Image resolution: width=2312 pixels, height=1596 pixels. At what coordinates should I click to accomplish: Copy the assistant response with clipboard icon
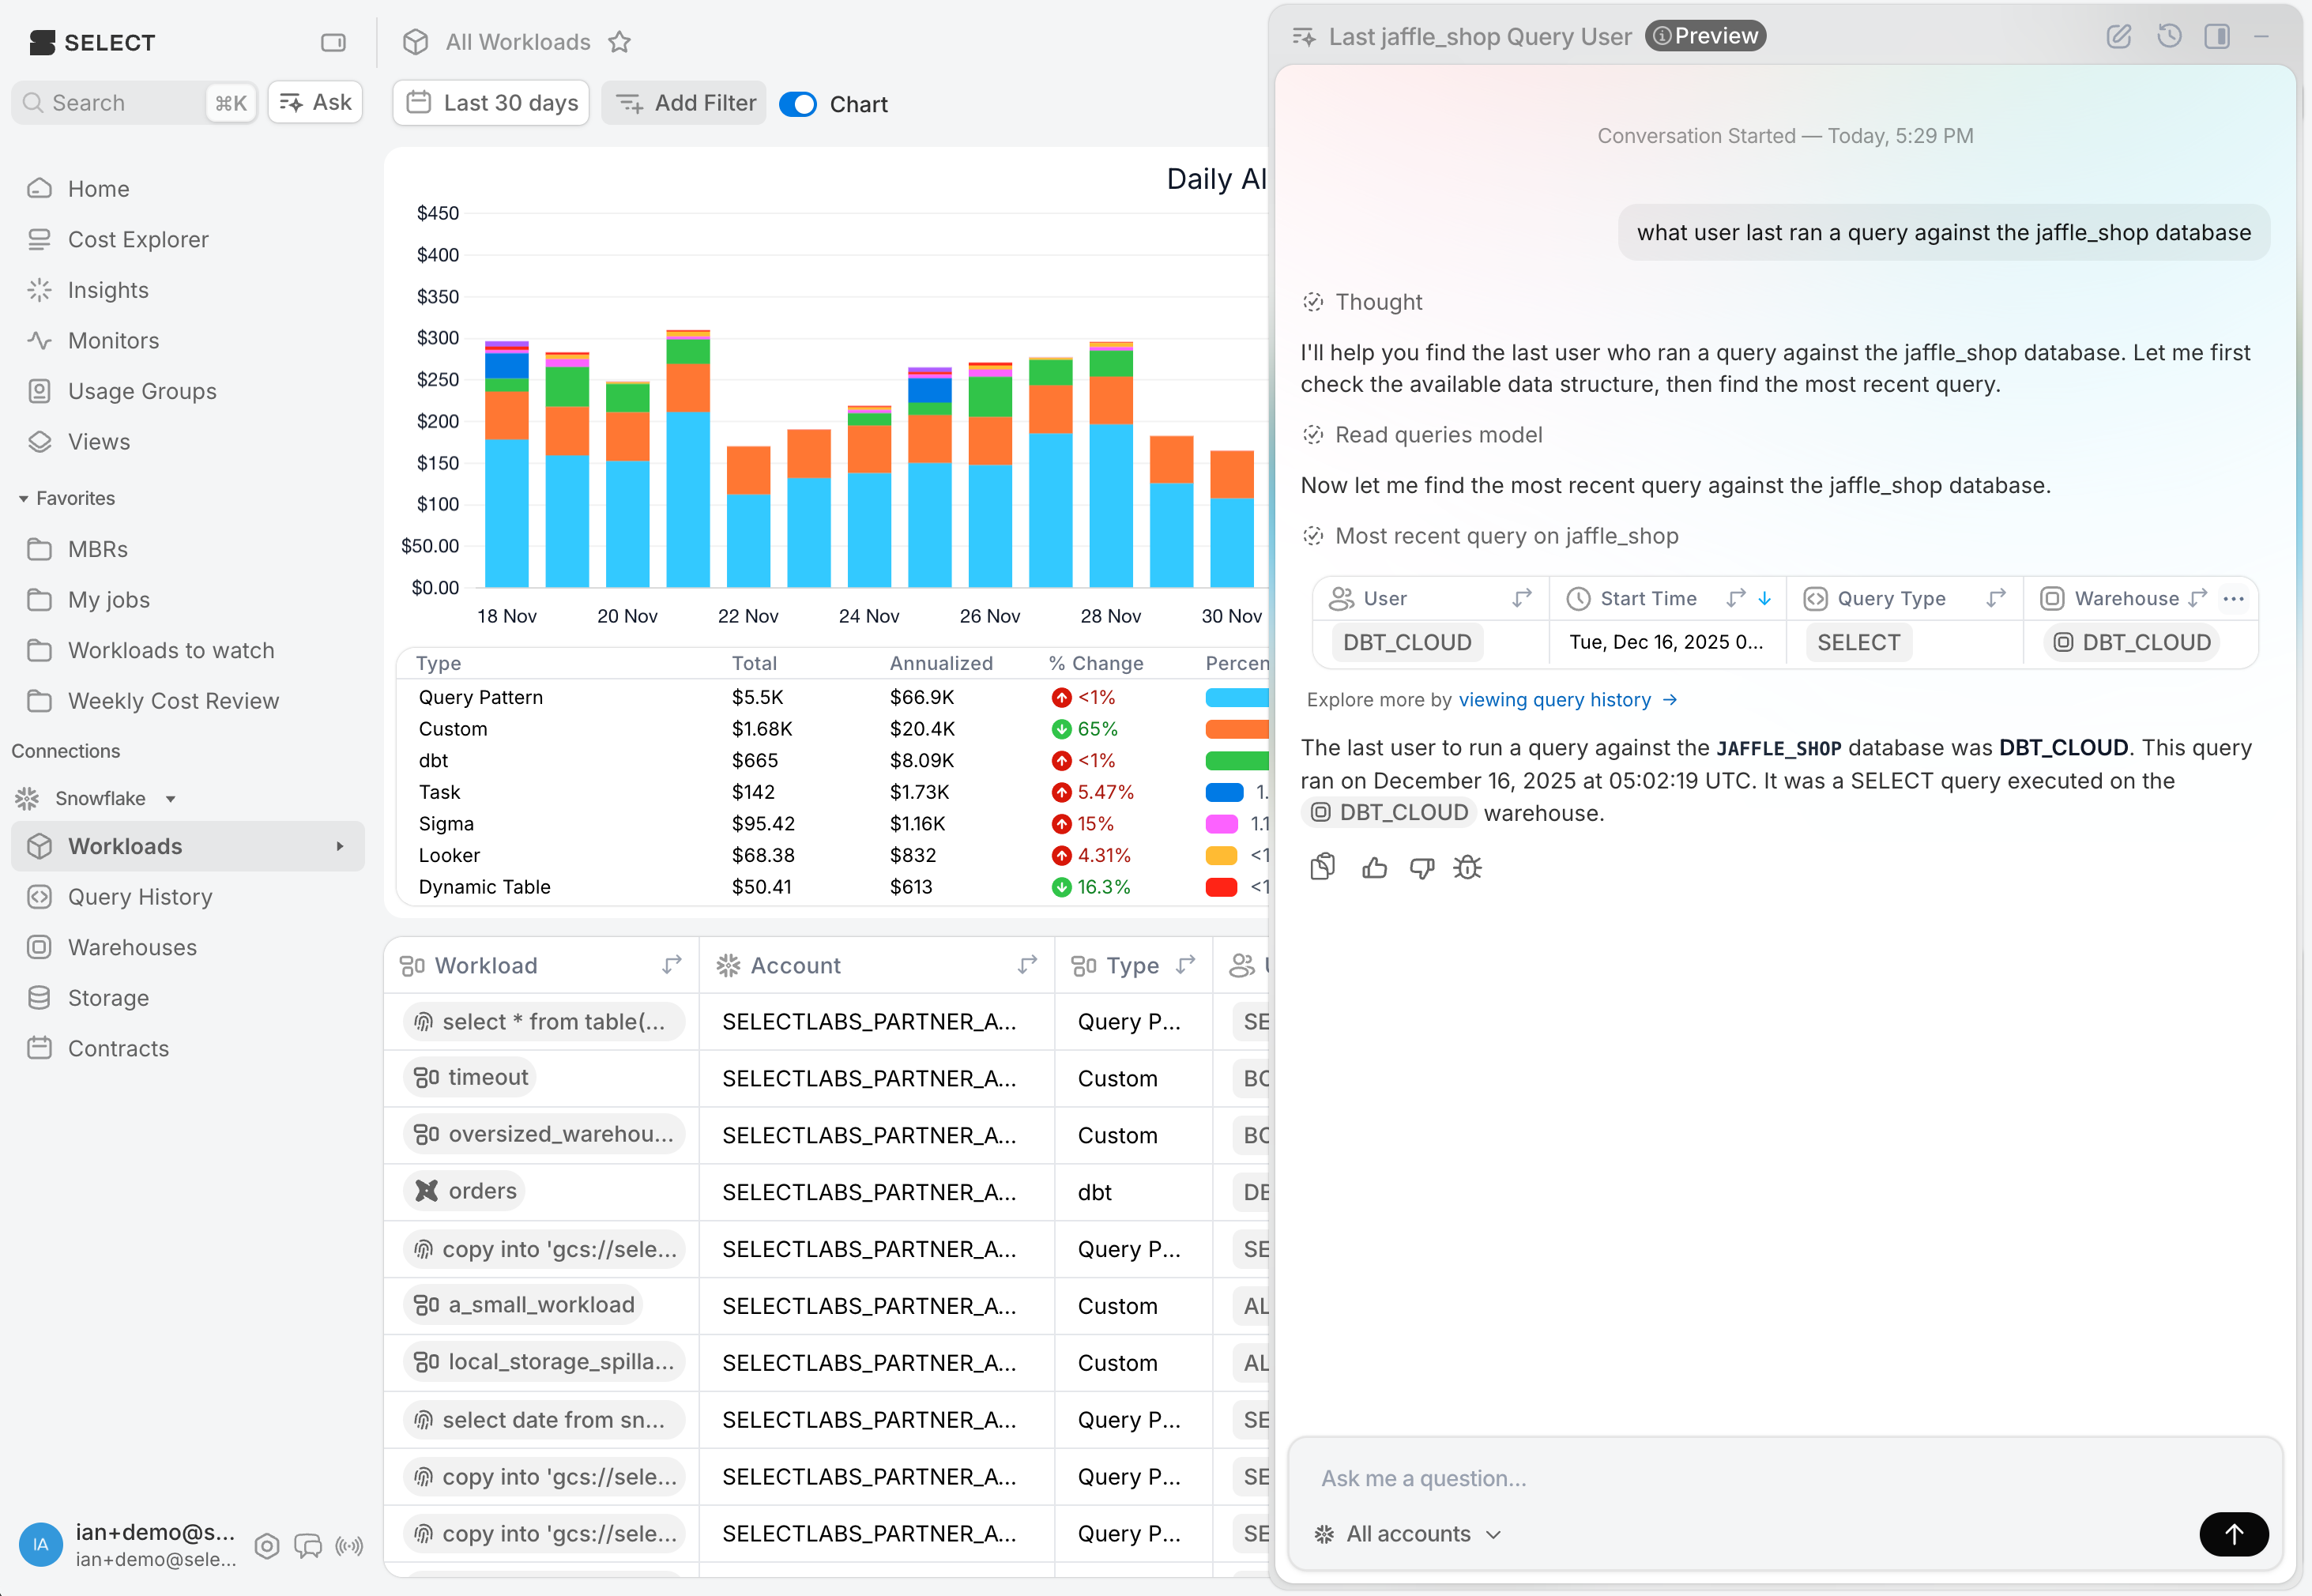(1322, 867)
